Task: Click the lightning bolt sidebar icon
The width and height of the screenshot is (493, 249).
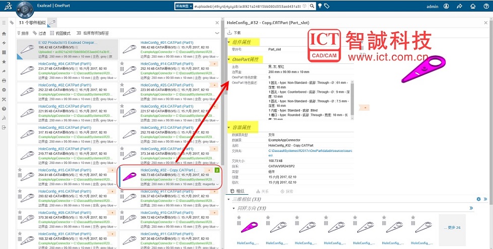Action: point(4,43)
